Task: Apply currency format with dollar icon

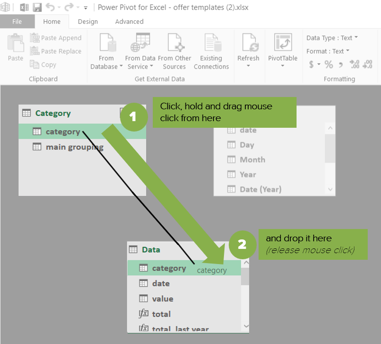Action: 311,64
